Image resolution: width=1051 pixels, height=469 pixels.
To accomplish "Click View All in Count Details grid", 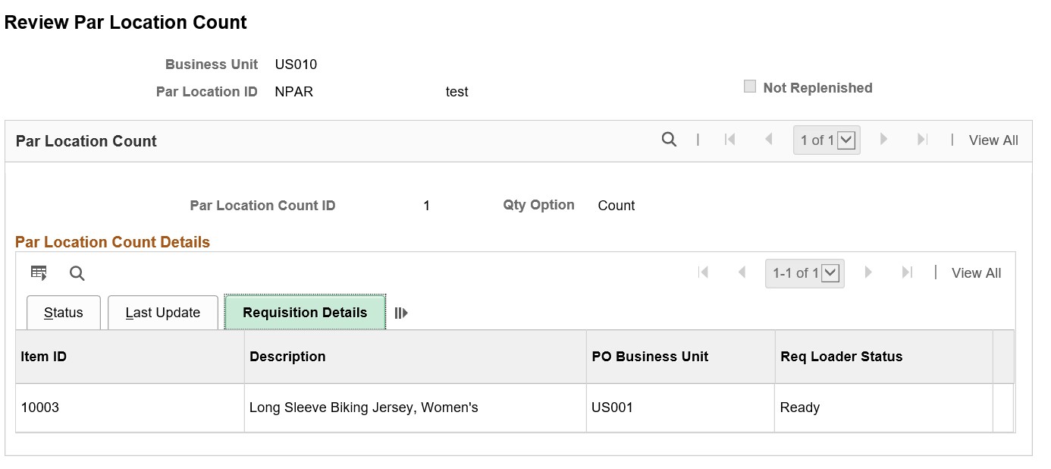I will point(976,273).
